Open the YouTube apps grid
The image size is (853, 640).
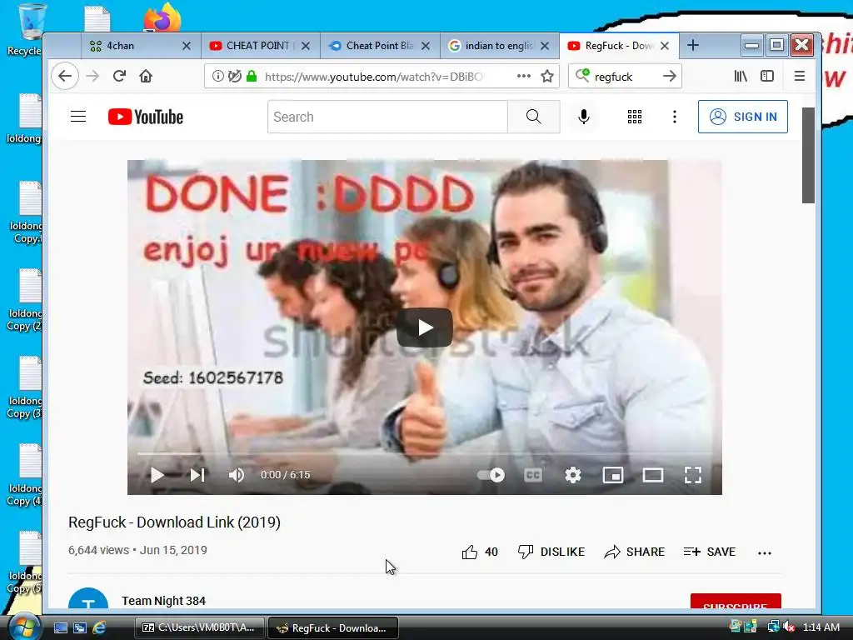634,117
